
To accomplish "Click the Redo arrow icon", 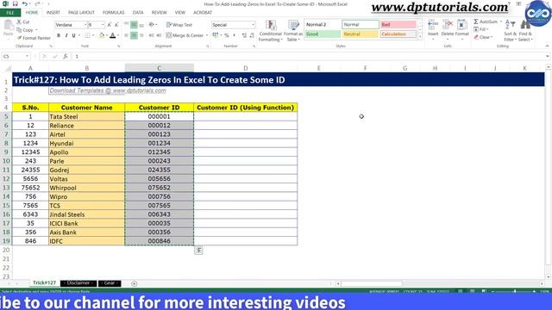I will tap(37, 3).
